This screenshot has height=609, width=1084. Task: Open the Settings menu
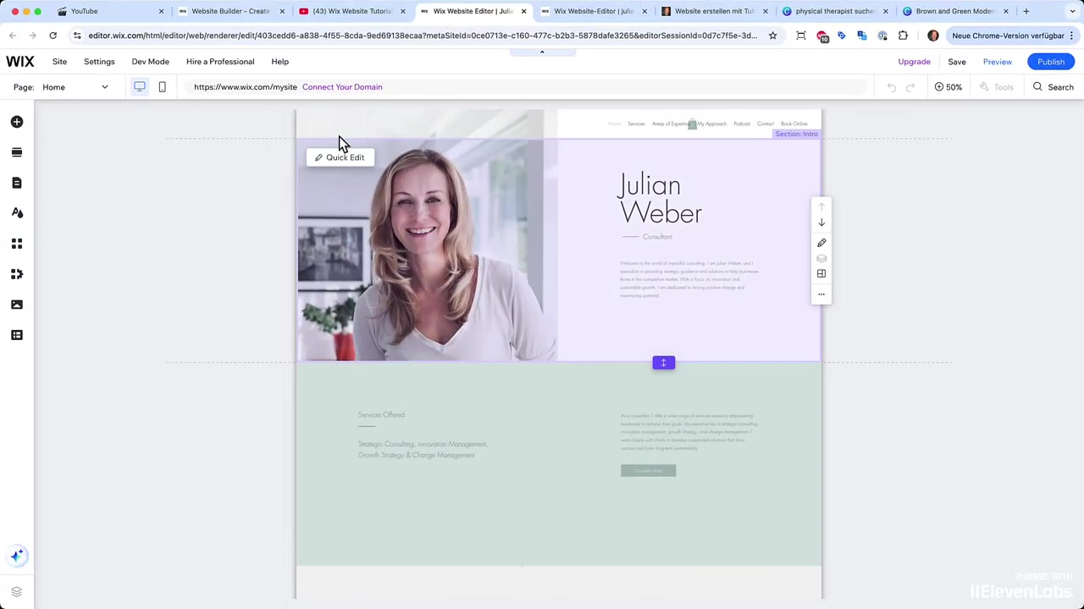(99, 62)
